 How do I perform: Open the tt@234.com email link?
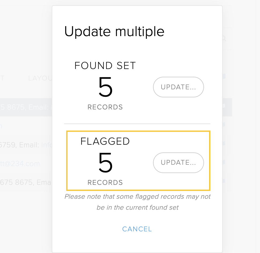20,164
